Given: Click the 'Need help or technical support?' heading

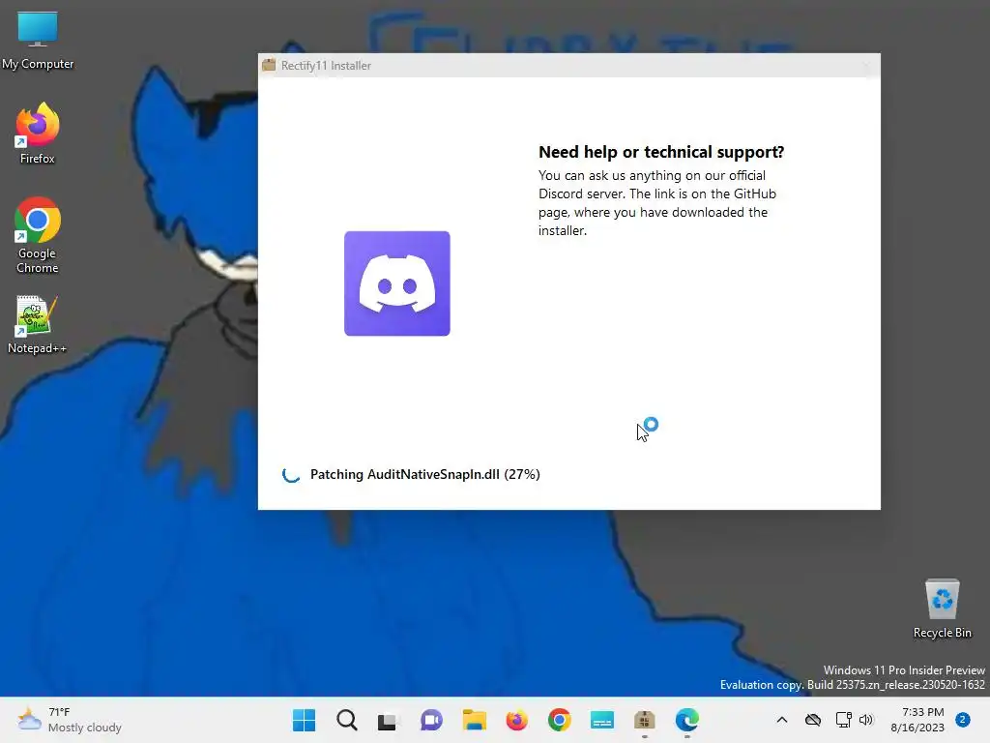Looking at the screenshot, I should click(661, 152).
